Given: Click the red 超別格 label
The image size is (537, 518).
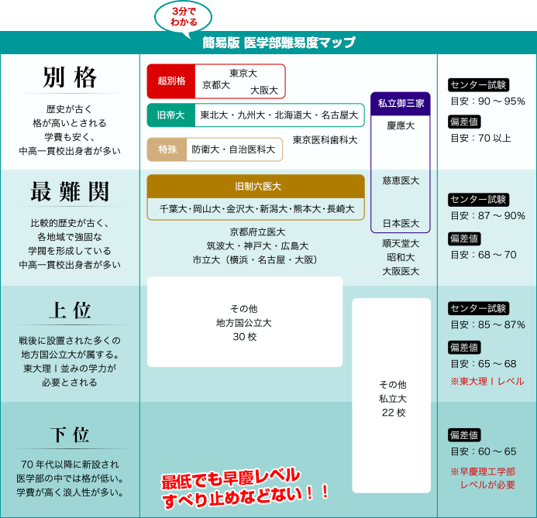Looking at the screenshot, I should tap(171, 81).
